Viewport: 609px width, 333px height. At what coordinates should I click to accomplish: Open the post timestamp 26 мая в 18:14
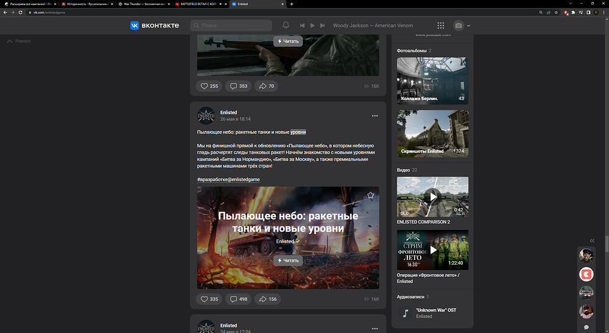click(235, 119)
